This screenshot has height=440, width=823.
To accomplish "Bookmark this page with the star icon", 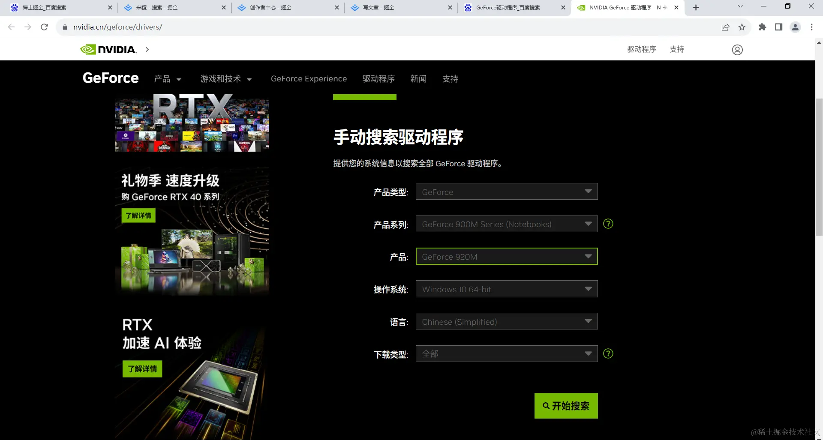I will tap(742, 27).
